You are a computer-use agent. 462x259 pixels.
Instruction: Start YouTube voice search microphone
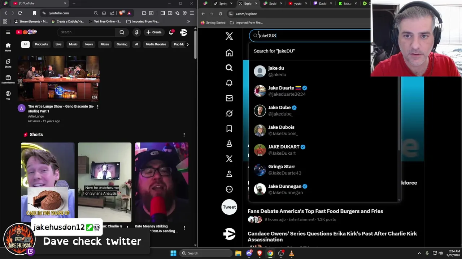point(136,32)
